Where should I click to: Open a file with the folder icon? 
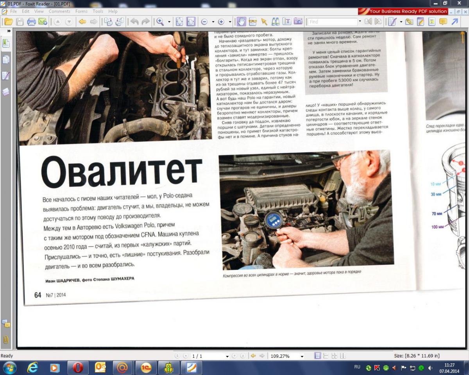9,21
